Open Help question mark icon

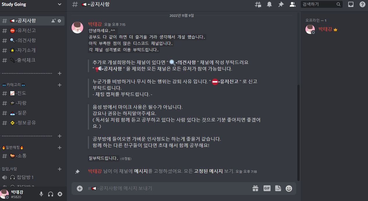(x=362, y=4)
